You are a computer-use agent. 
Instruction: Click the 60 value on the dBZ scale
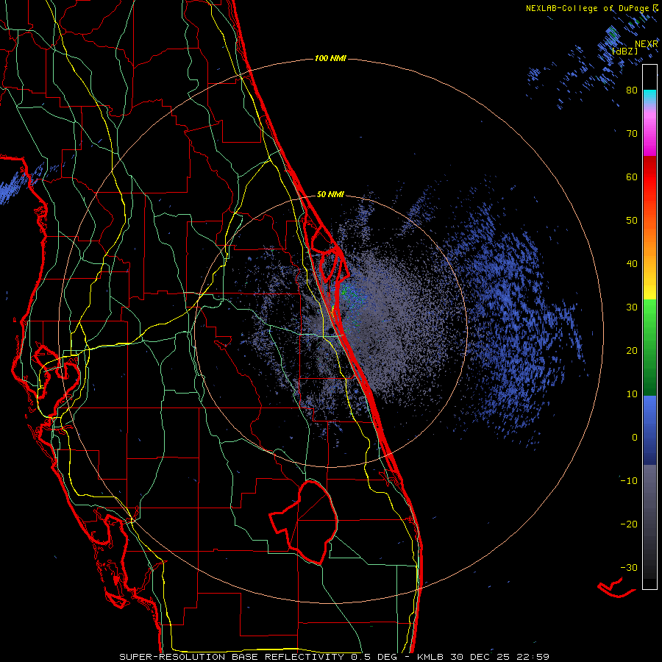632,177
